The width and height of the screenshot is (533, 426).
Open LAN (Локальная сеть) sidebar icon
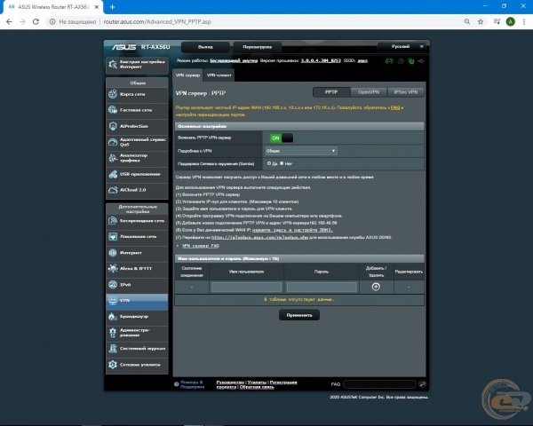113,236
